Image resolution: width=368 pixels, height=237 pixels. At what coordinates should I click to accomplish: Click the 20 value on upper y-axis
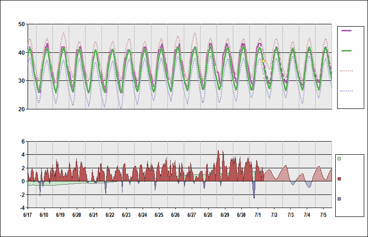(22, 109)
